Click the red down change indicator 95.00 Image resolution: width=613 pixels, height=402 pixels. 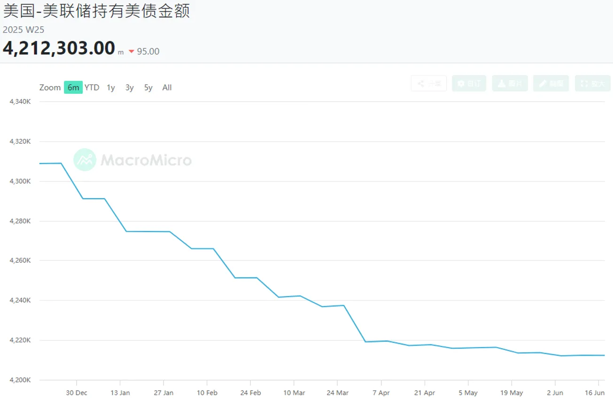(x=144, y=52)
